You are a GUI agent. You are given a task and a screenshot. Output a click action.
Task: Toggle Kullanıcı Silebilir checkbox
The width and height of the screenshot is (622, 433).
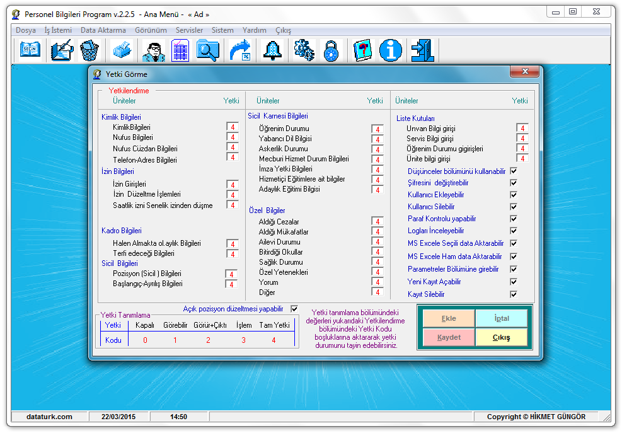(x=514, y=207)
